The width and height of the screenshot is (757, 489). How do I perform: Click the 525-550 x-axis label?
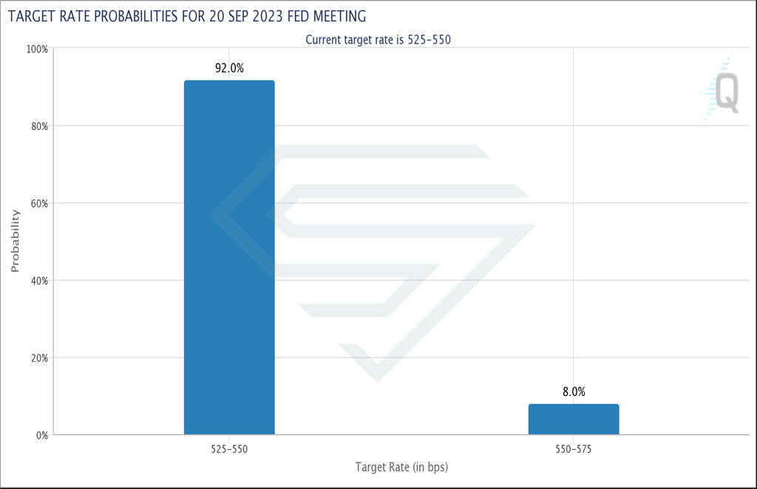point(229,449)
